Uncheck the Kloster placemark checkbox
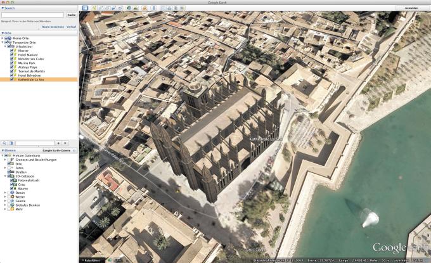This screenshot has height=263, width=431. click(x=12, y=51)
